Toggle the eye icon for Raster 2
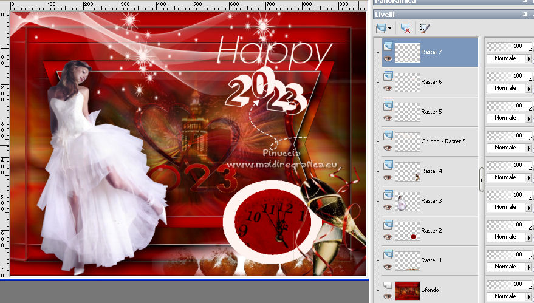The image size is (534, 303). (388, 237)
